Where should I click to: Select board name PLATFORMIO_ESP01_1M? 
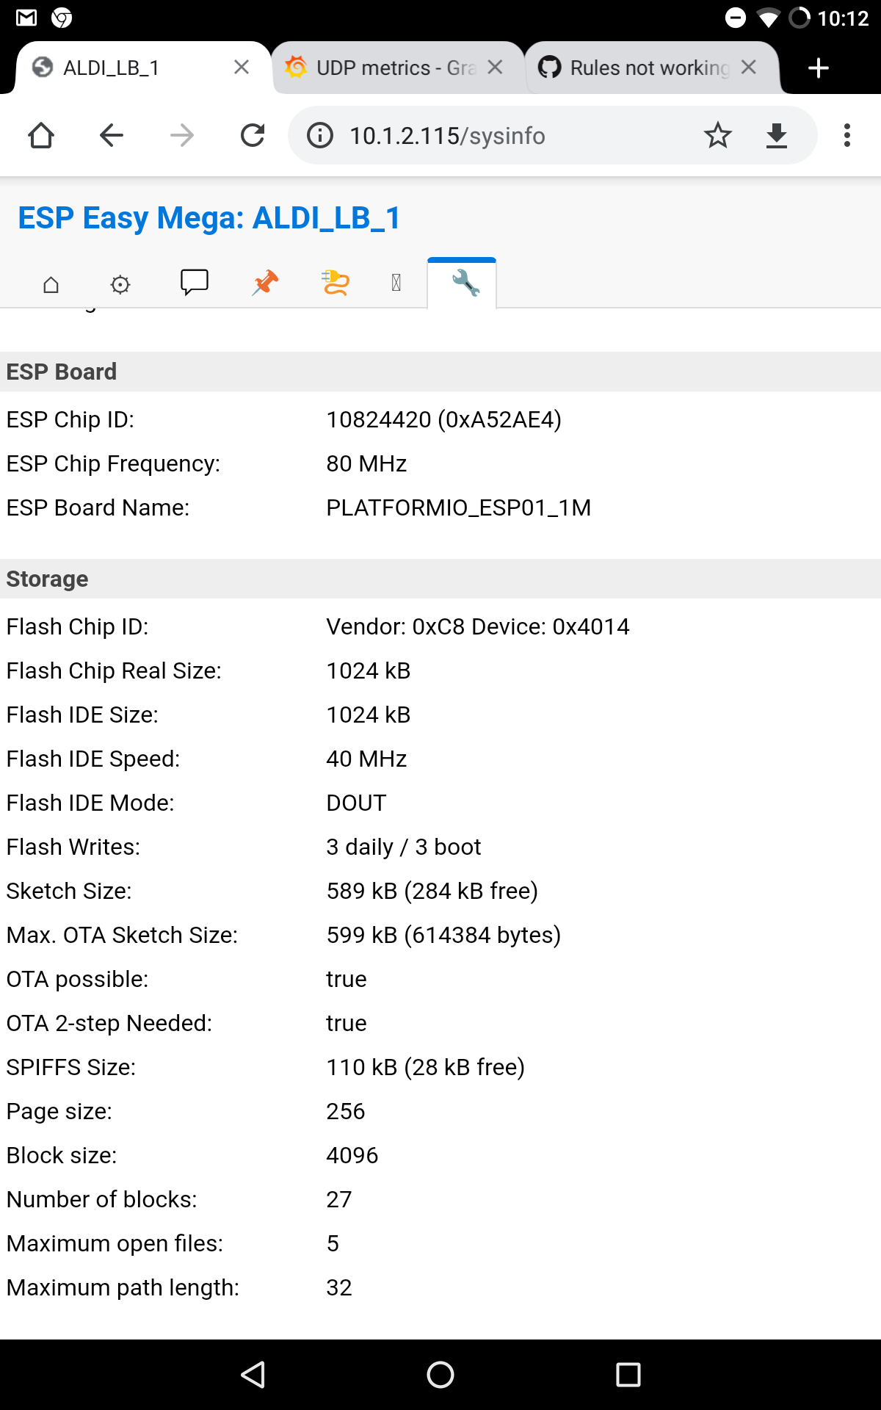(x=458, y=507)
